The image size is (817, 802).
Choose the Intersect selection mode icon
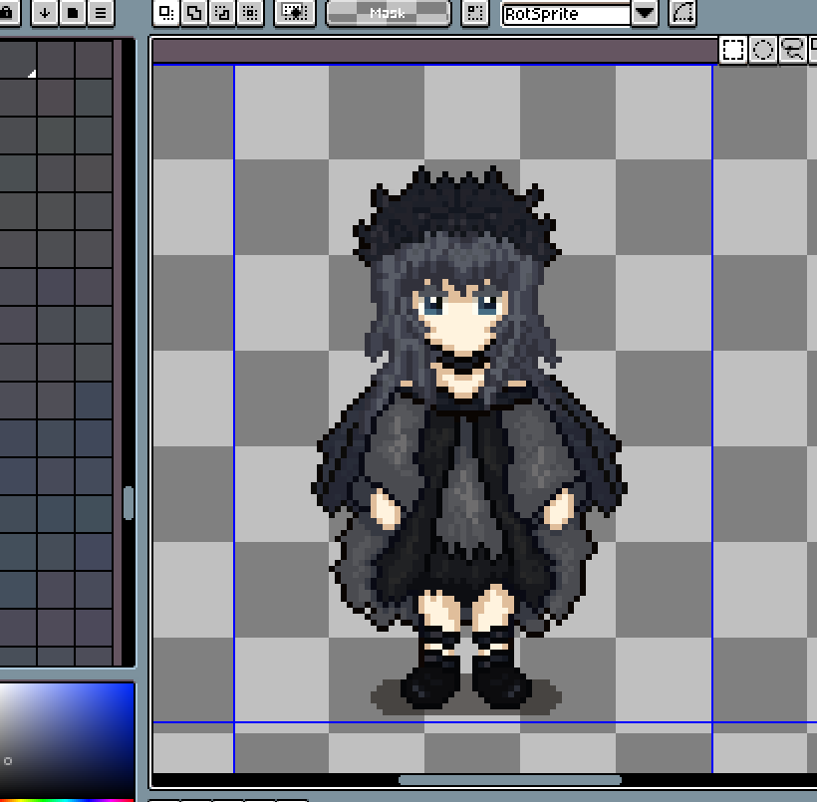pos(250,13)
